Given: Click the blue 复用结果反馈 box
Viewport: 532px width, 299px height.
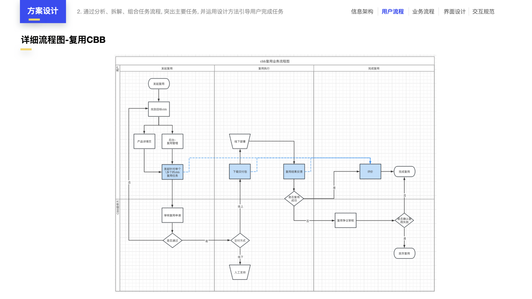Looking at the screenshot, I should [294, 172].
